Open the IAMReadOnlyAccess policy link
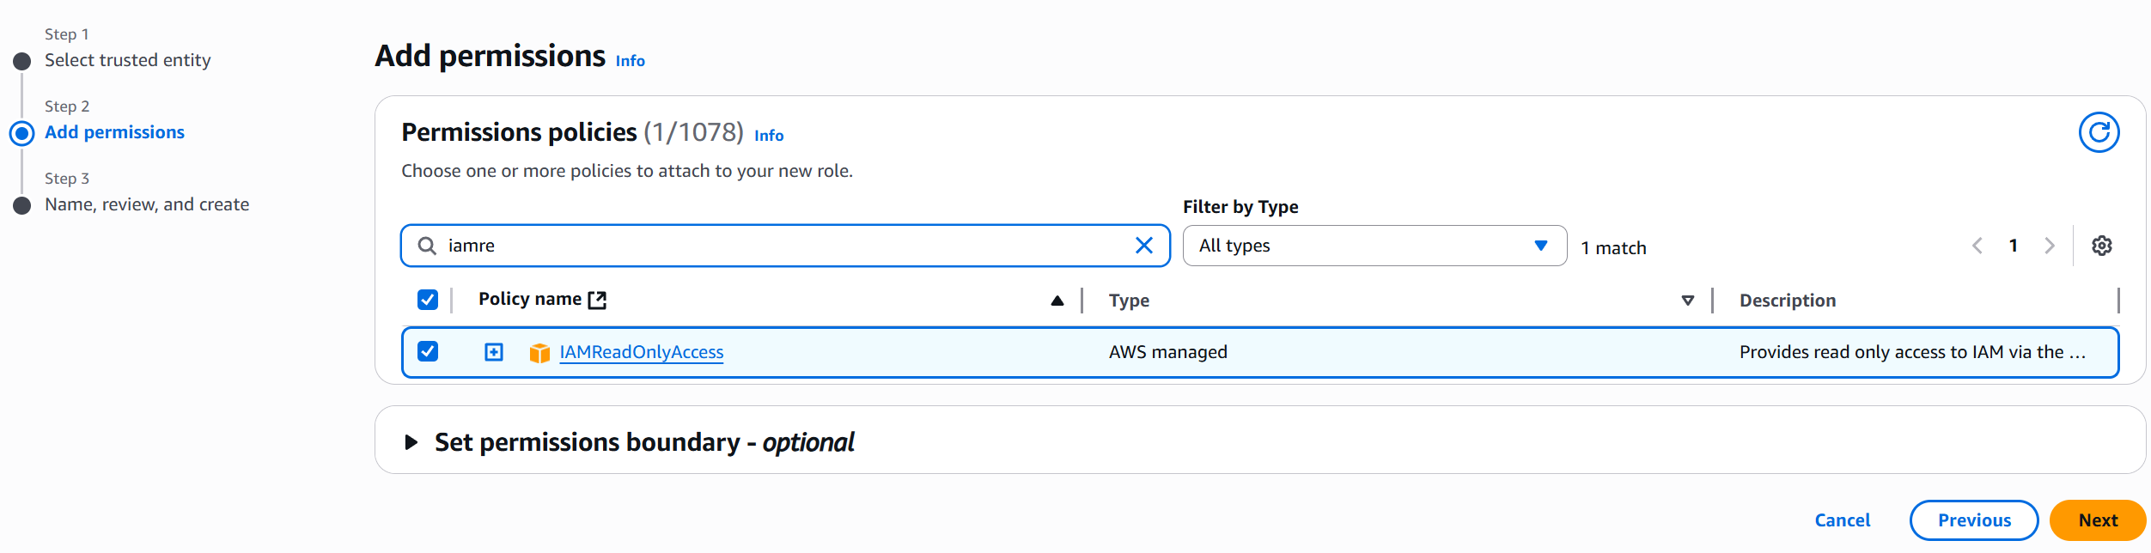This screenshot has width=2151, height=553. tap(641, 352)
